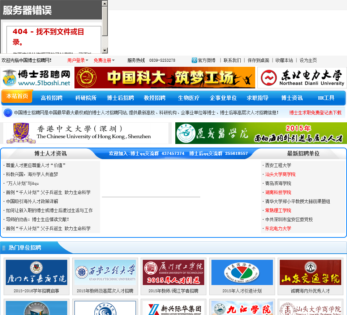
Task: Click the 服务热线 0839-5253278 text
Action: [x=151, y=60]
